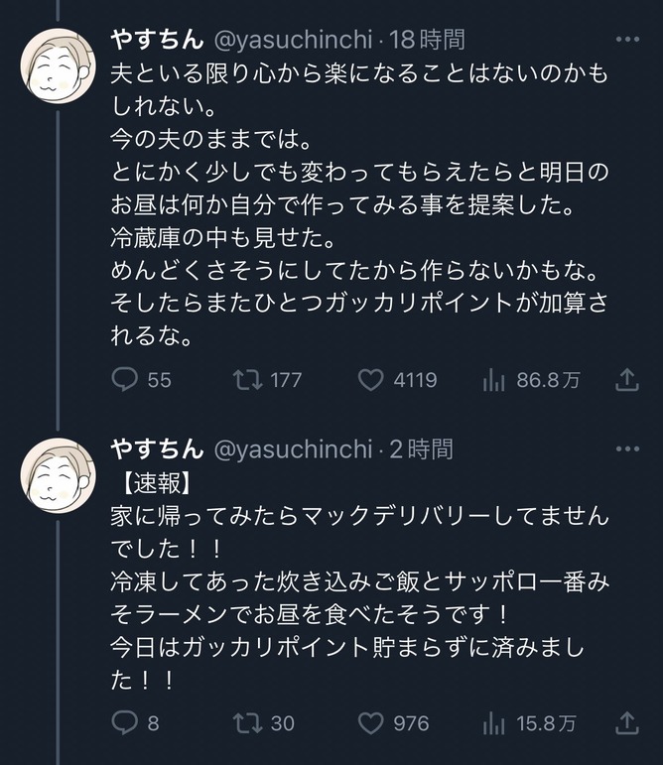Image resolution: width=663 pixels, height=765 pixels.
Task: Share the 【速報】 tweet
Action: click(x=627, y=723)
